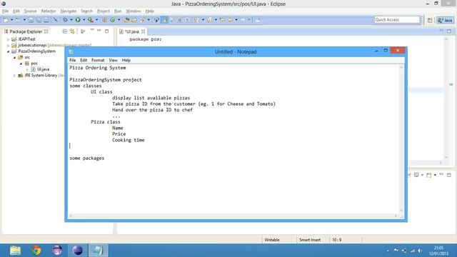The image size is (457, 257).
Task: Open Eclipse Refactor menu
Action: tap(49, 11)
